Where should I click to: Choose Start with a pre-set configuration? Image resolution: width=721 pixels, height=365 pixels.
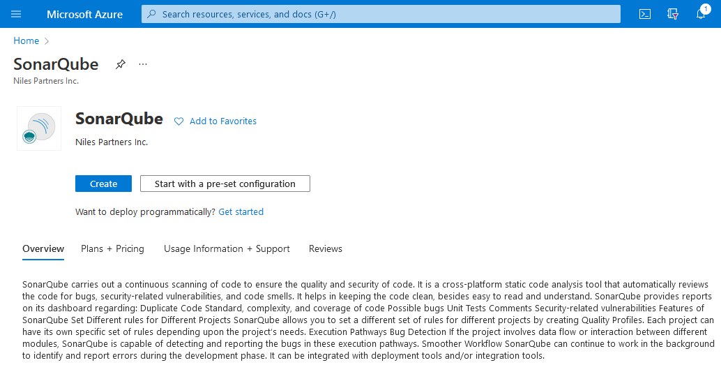(225, 184)
